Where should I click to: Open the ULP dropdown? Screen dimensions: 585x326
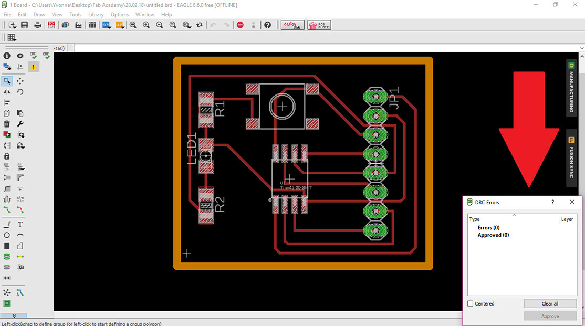pyautogui.click(x=120, y=25)
